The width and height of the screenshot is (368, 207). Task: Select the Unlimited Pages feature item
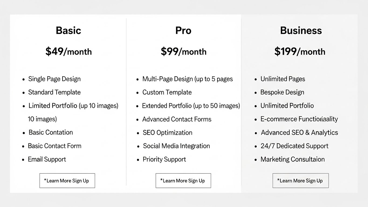click(283, 79)
